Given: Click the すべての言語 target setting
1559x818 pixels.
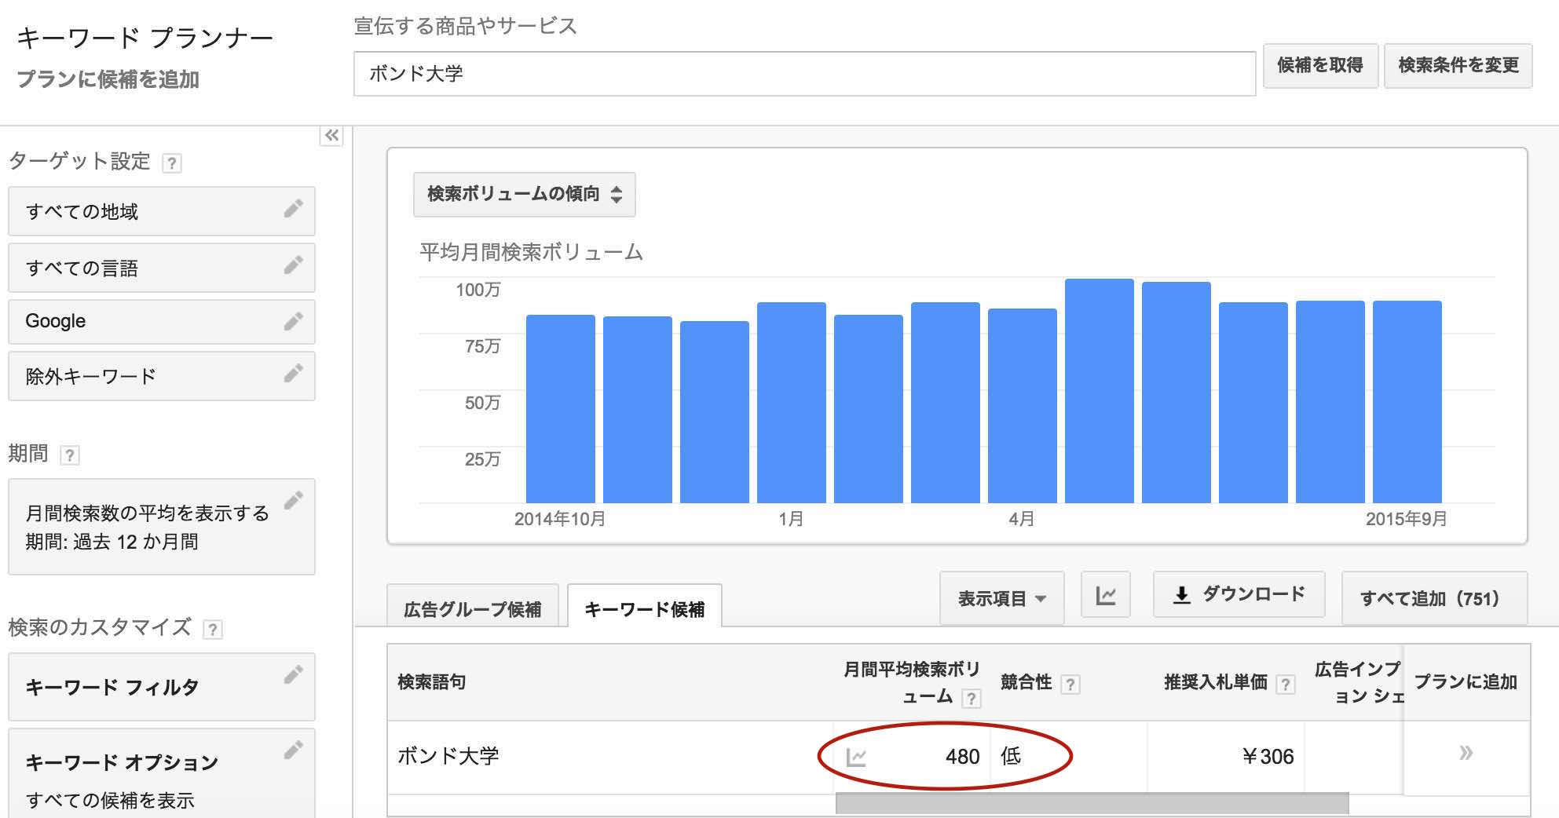Looking at the screenshot, I should coord(162,268).
